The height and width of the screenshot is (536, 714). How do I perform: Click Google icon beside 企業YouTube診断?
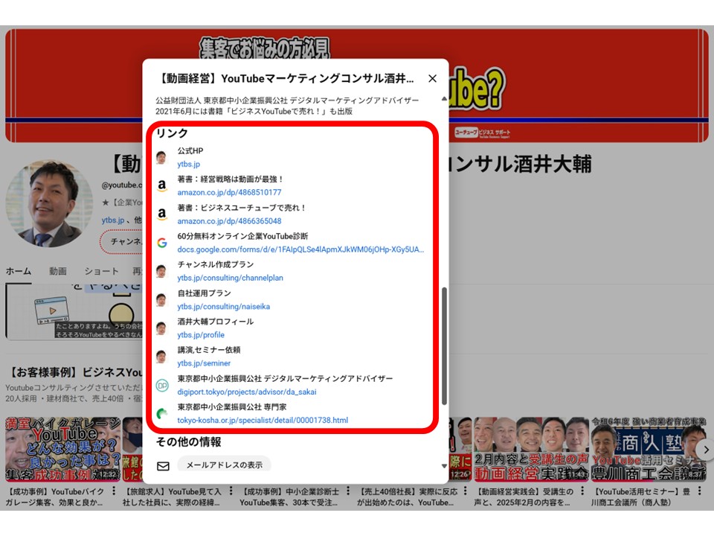pyautogui.click(x=161, y=243)
